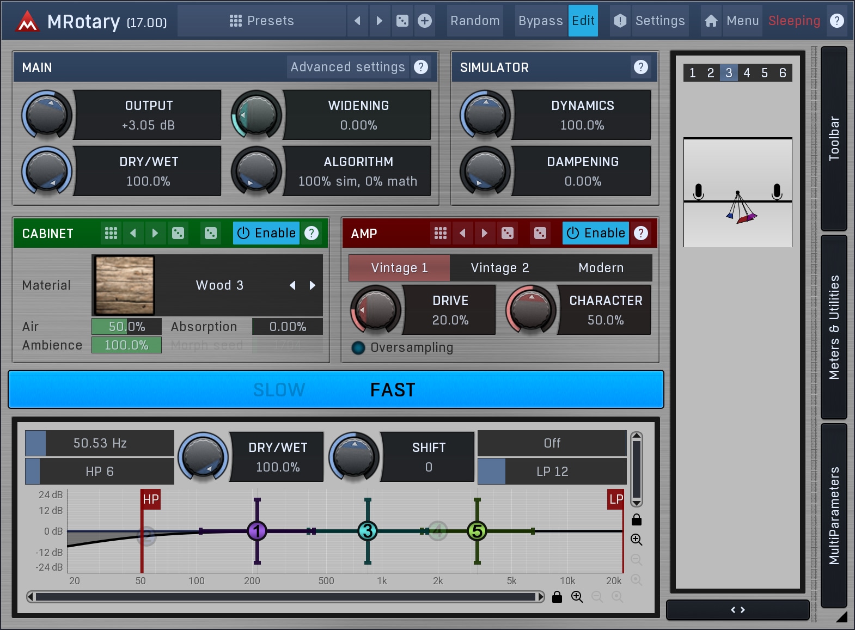Open the HP 6 filter type selector
The width and height of the screenshot is (855, 630).
(100, 472)
